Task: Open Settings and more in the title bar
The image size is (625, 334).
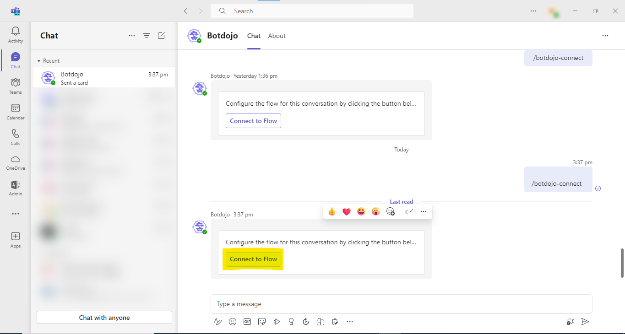Action: [533, 11]
